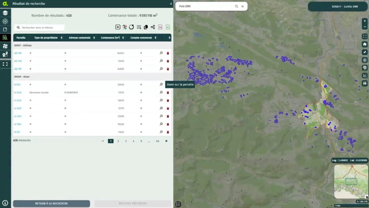Click the print map icon

tap(365, 84)
